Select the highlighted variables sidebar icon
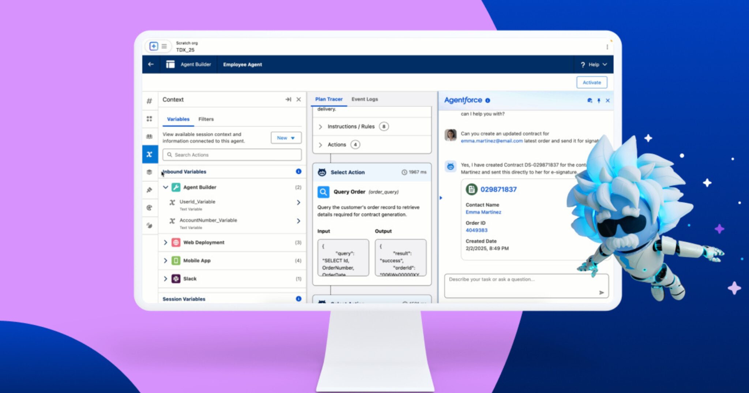 click(x=150, y=154)
